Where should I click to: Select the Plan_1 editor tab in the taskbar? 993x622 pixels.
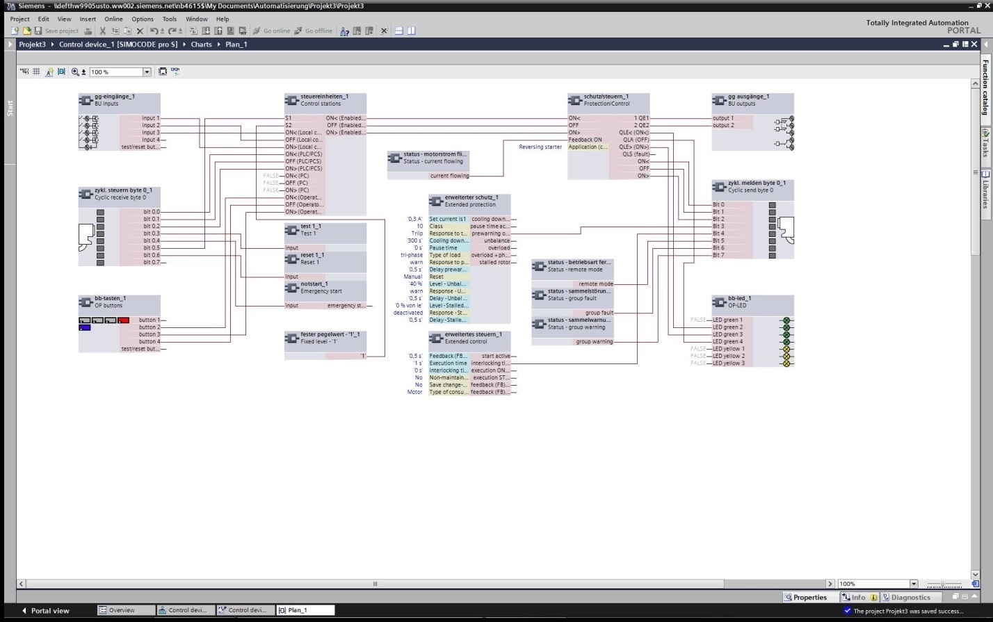305,610
